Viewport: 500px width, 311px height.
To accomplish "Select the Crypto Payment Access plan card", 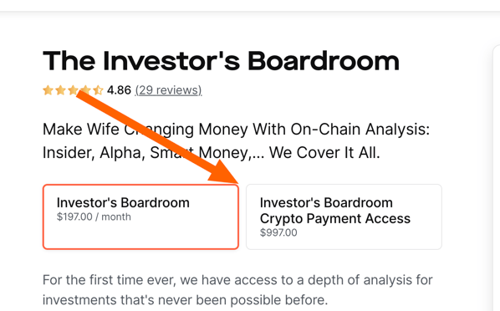I will pyautogui.click(x=344, y=217).
